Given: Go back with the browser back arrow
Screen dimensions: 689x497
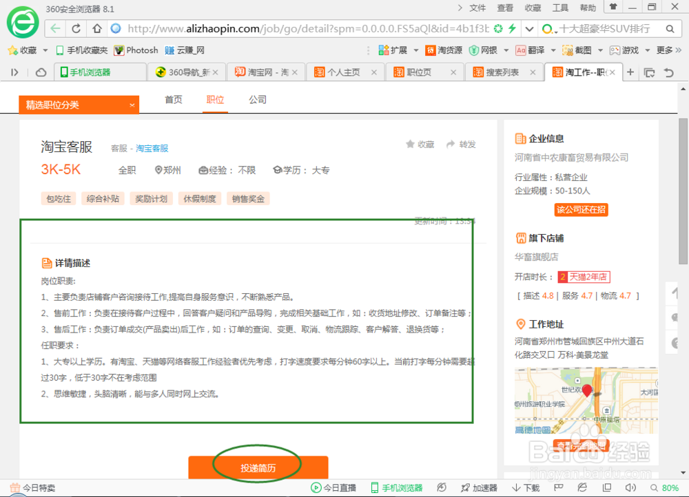Looking at the screenshot, I should tap(55, 28).
